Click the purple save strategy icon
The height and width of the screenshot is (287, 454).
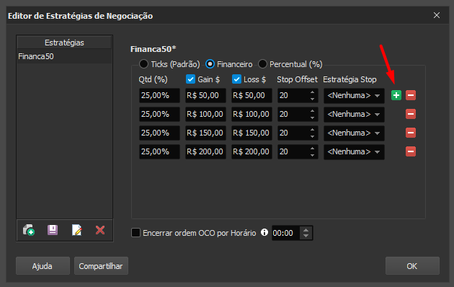[x=53, y=230]
